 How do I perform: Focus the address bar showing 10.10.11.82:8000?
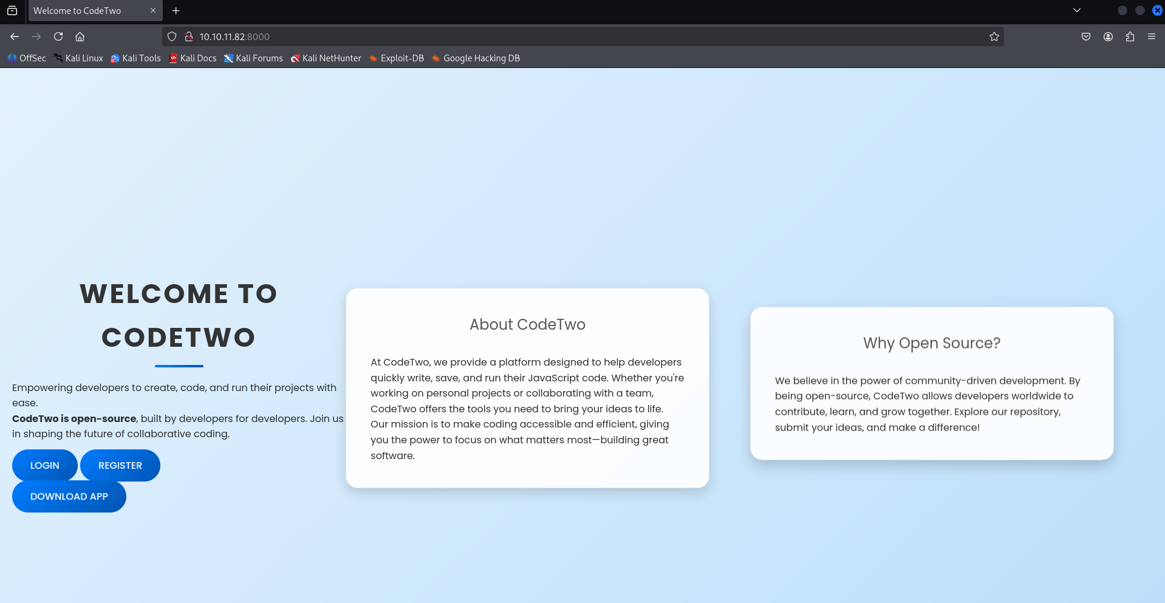click(583, 36)
